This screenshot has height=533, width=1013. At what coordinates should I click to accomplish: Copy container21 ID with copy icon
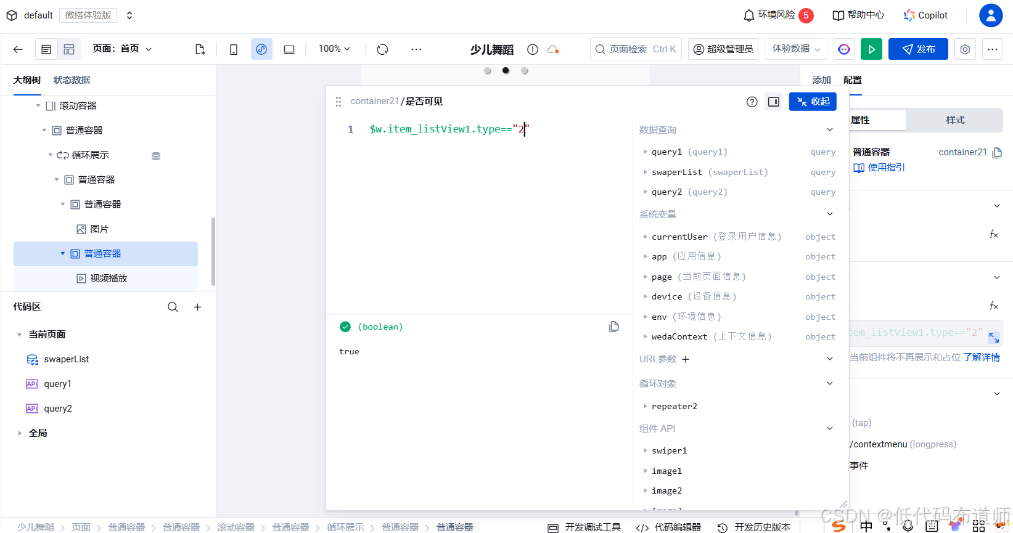[x=997, y=152]
